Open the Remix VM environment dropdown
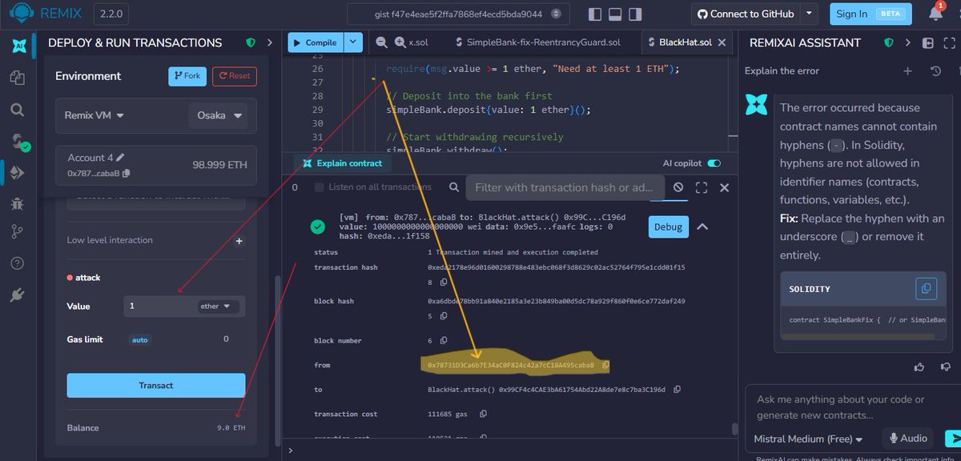 point(94,115)
